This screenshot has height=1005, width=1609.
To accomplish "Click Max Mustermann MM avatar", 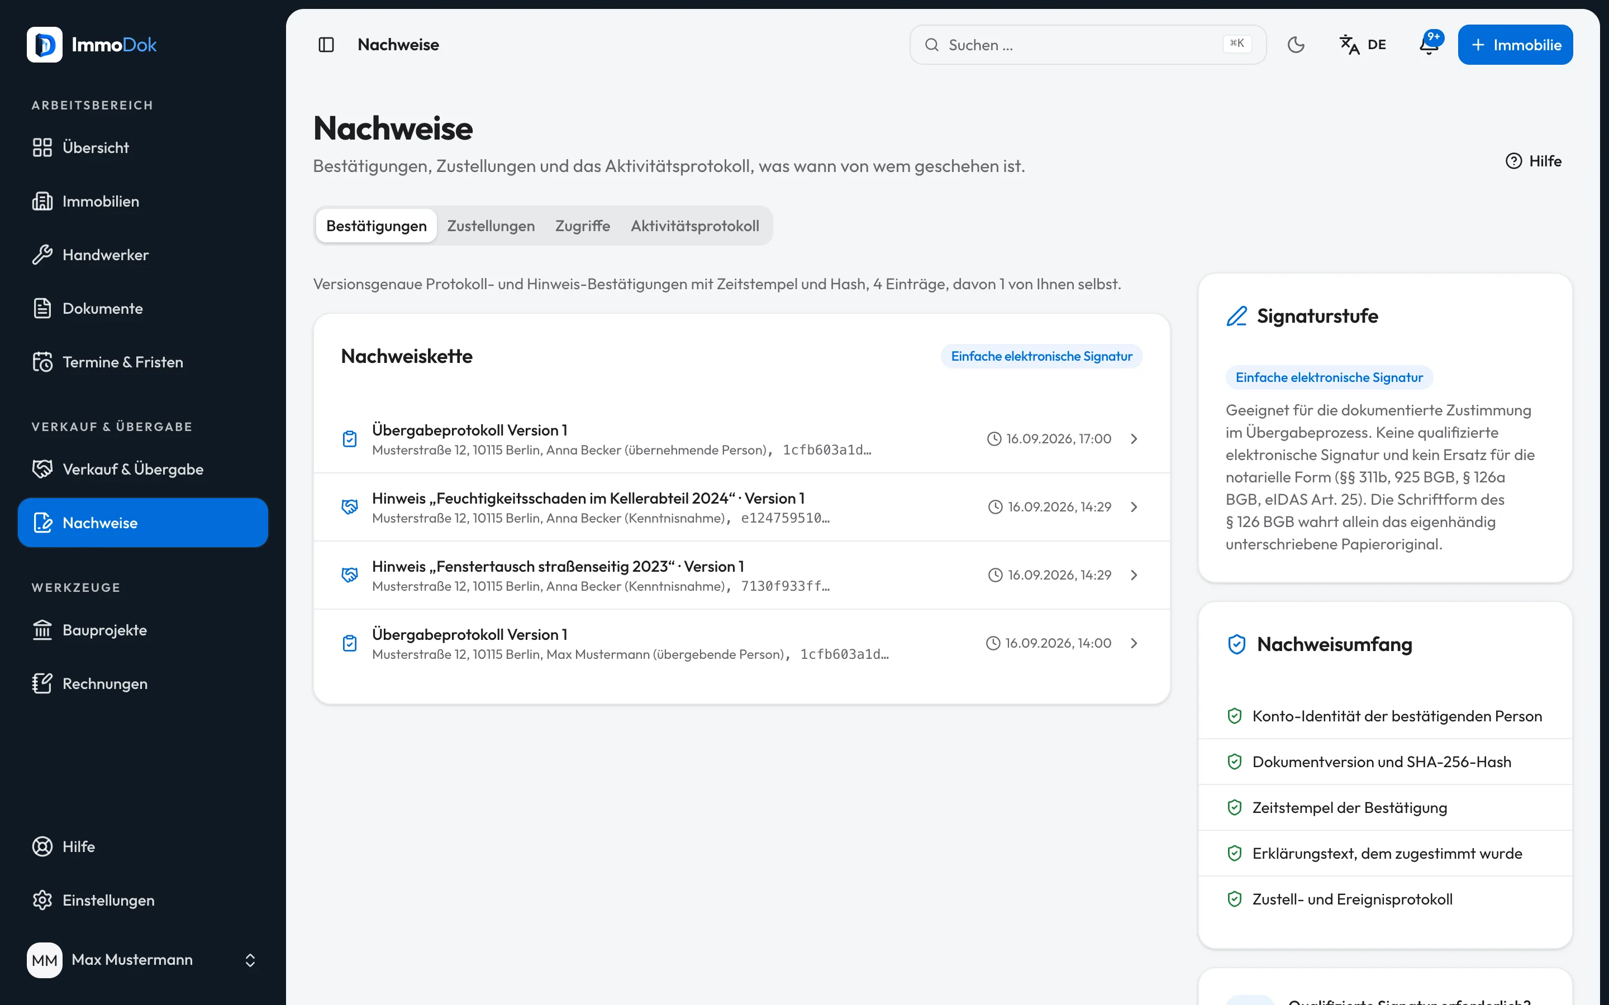I will click(45, 960).
